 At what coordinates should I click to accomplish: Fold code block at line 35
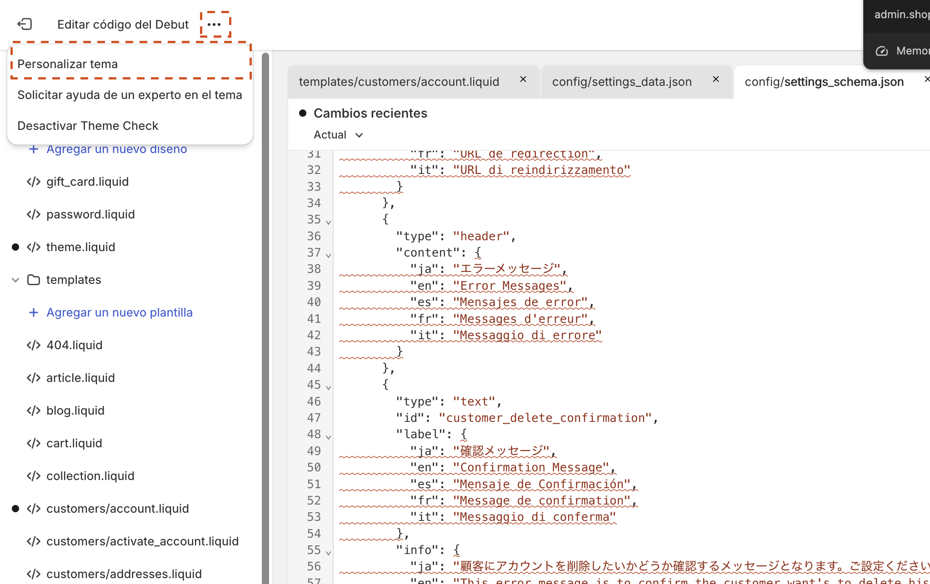[328, 222]
